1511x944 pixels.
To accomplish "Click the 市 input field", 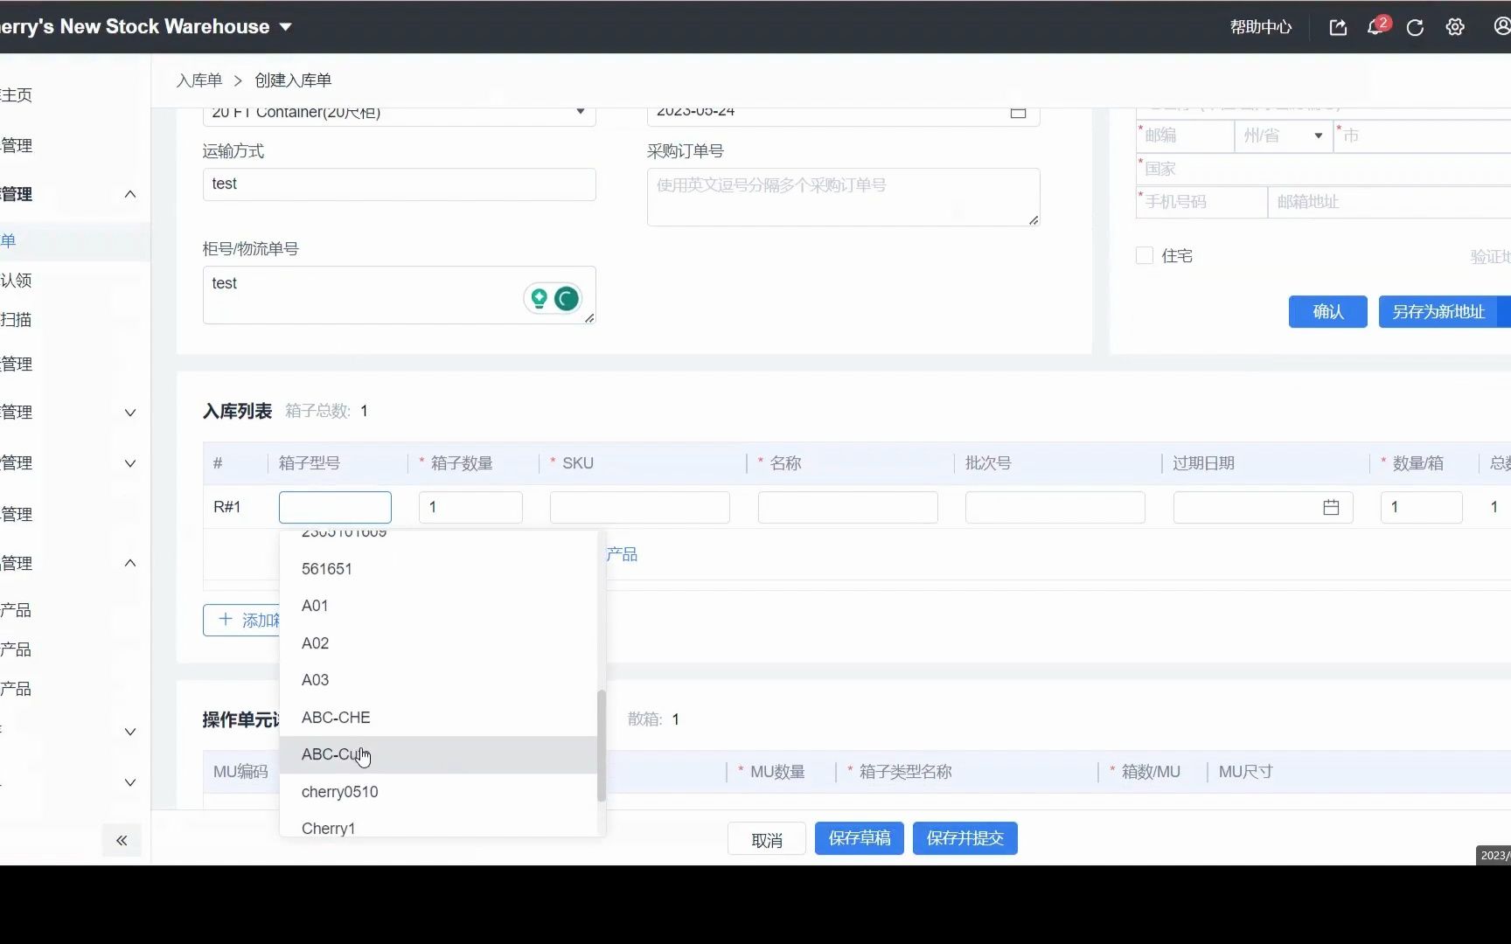I will point(1422,135).
